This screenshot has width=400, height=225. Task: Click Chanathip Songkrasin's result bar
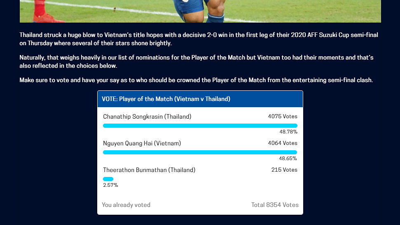200,126
